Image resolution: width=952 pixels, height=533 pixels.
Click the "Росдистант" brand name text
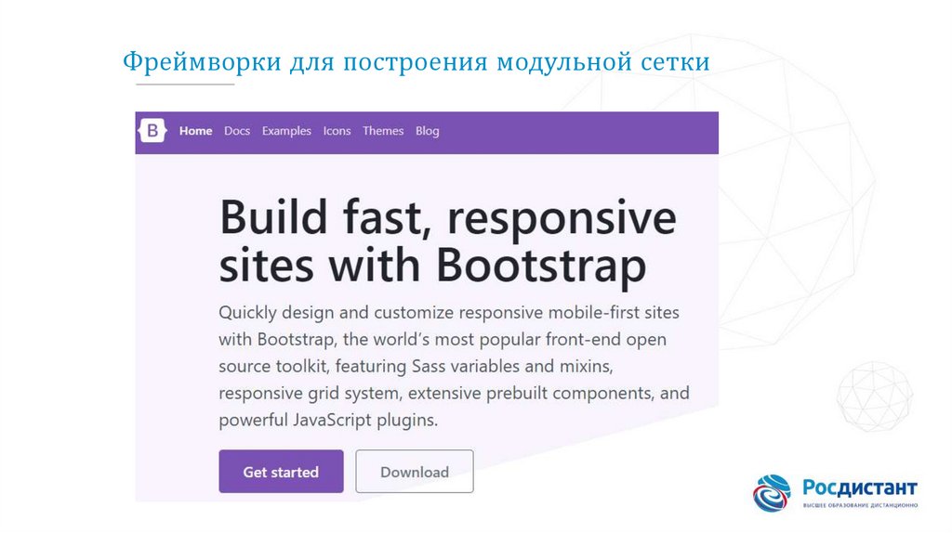coord(860,487)
